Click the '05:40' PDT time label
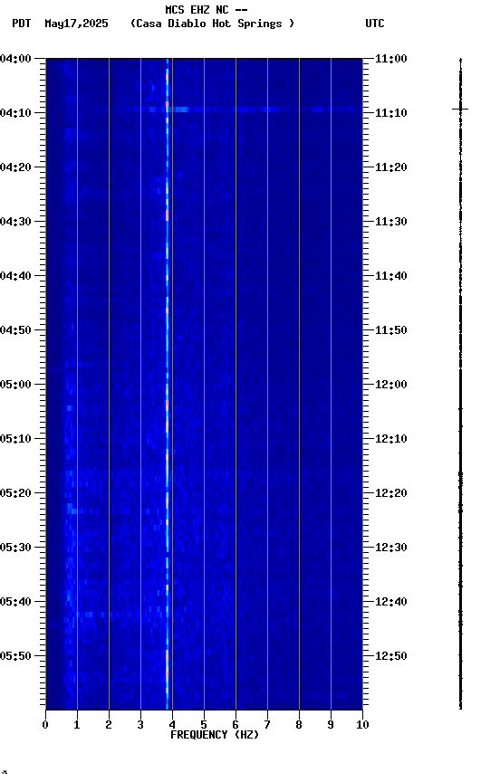Image resolution: width=500 pixels, height=782 pixels. 15,603
